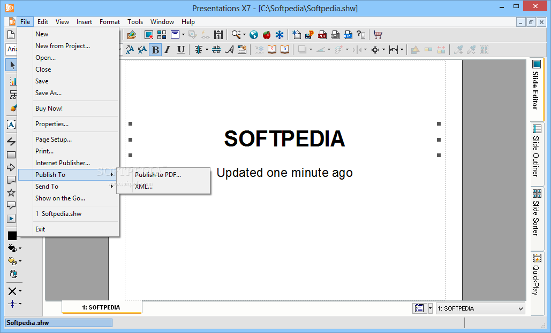Select the Zoom magnifier tool

(x=236, y=35)
